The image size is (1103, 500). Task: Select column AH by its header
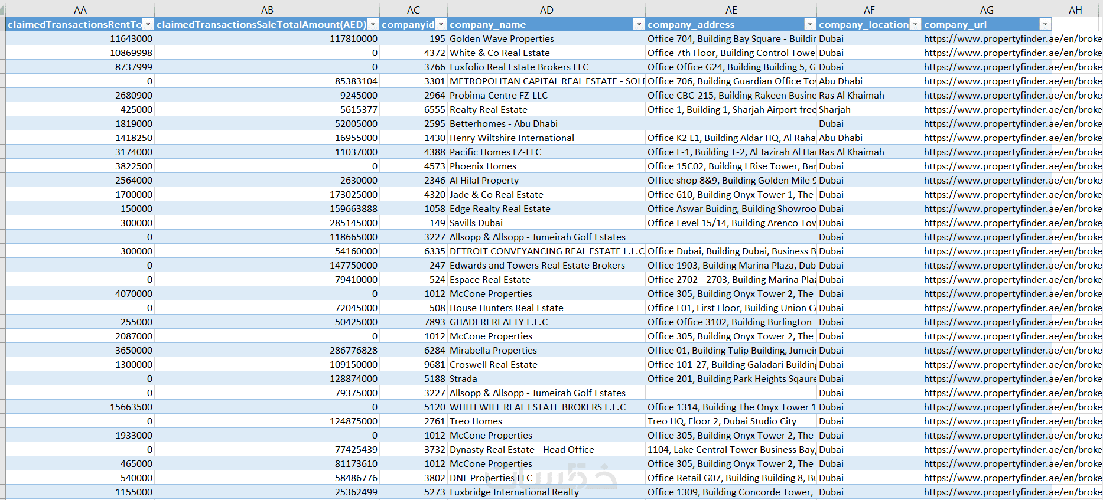[x=1075, y=9]
